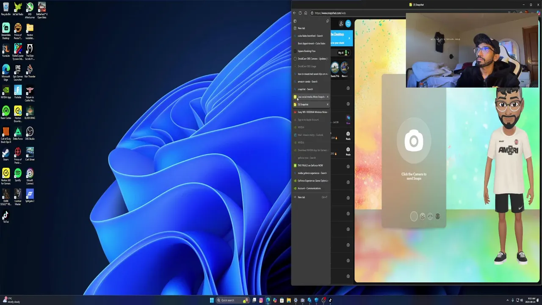Go to browser home page
The height and width of the screenshot is (305, 542).
click(306, 13)
